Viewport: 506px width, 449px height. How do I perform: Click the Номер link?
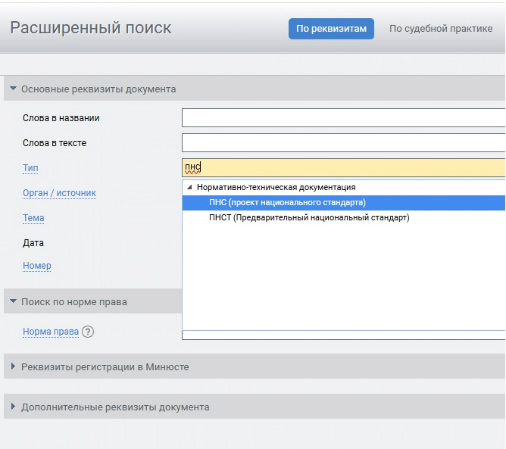click(x=36, y=266)
